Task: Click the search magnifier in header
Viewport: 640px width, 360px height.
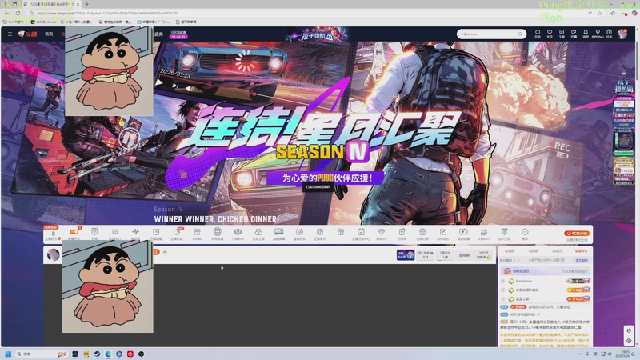Action: [x=519, y=34]
